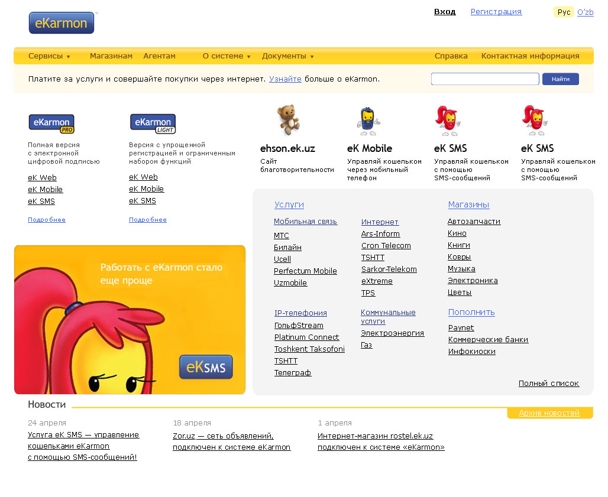This screenshot has height=497, width=608.
Task: Open the Архив новостей link
Action: [x=549, y=413]
